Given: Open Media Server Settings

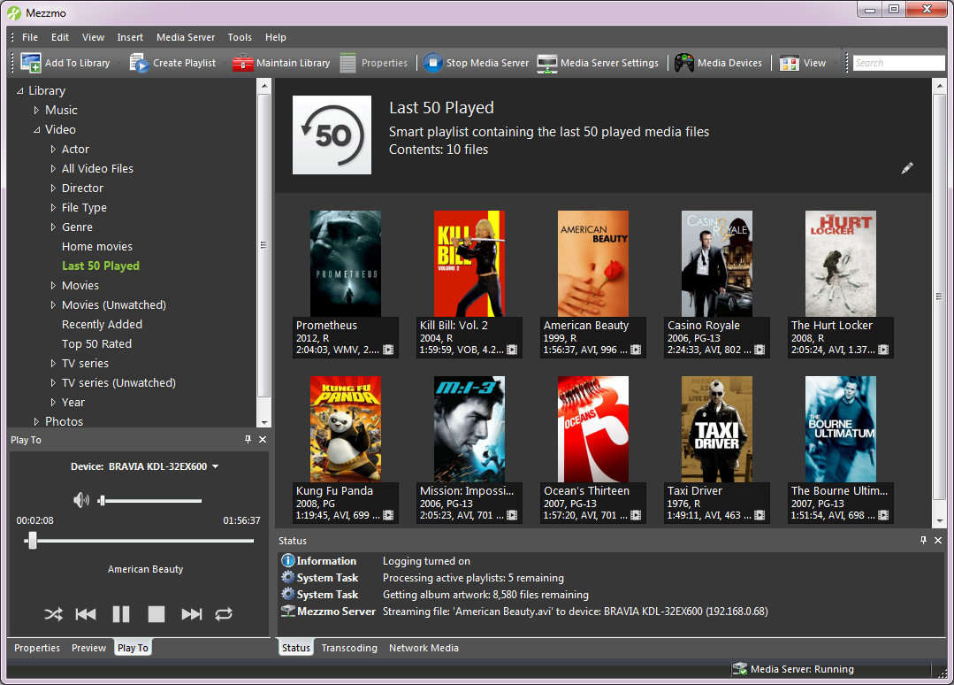Looking at the screenshot, I should click(547, 63).
